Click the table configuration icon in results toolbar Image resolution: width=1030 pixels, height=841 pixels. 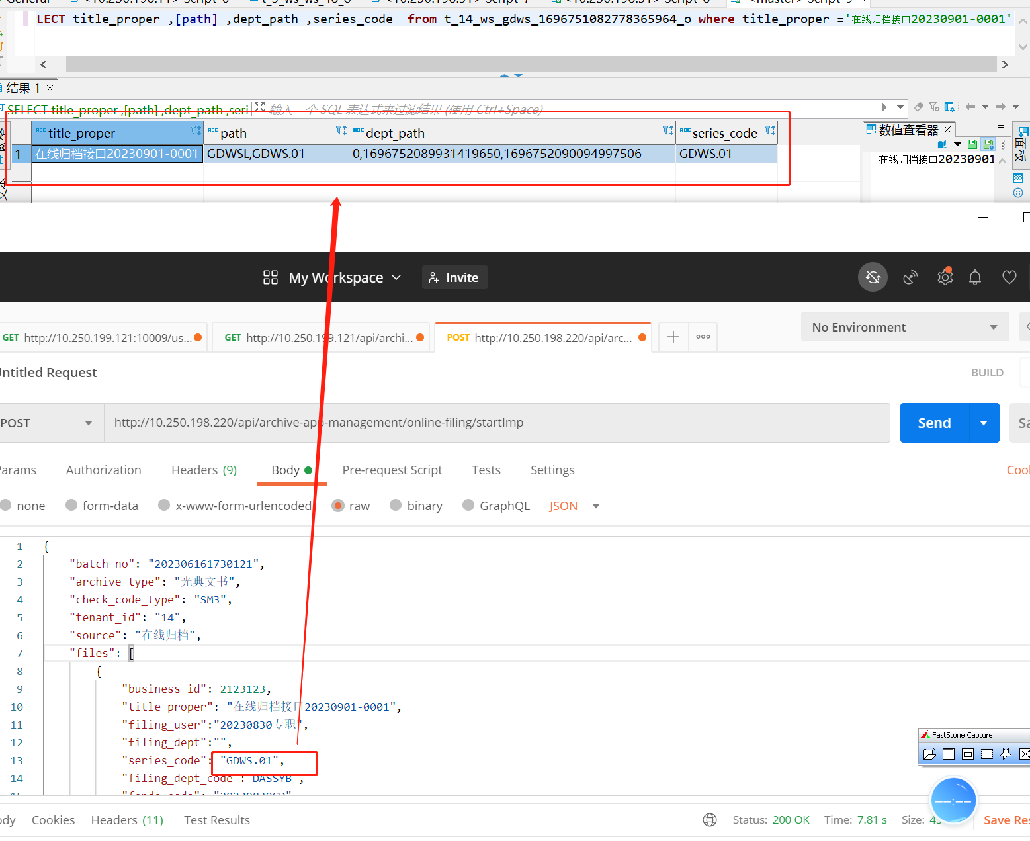pos(949,107)
